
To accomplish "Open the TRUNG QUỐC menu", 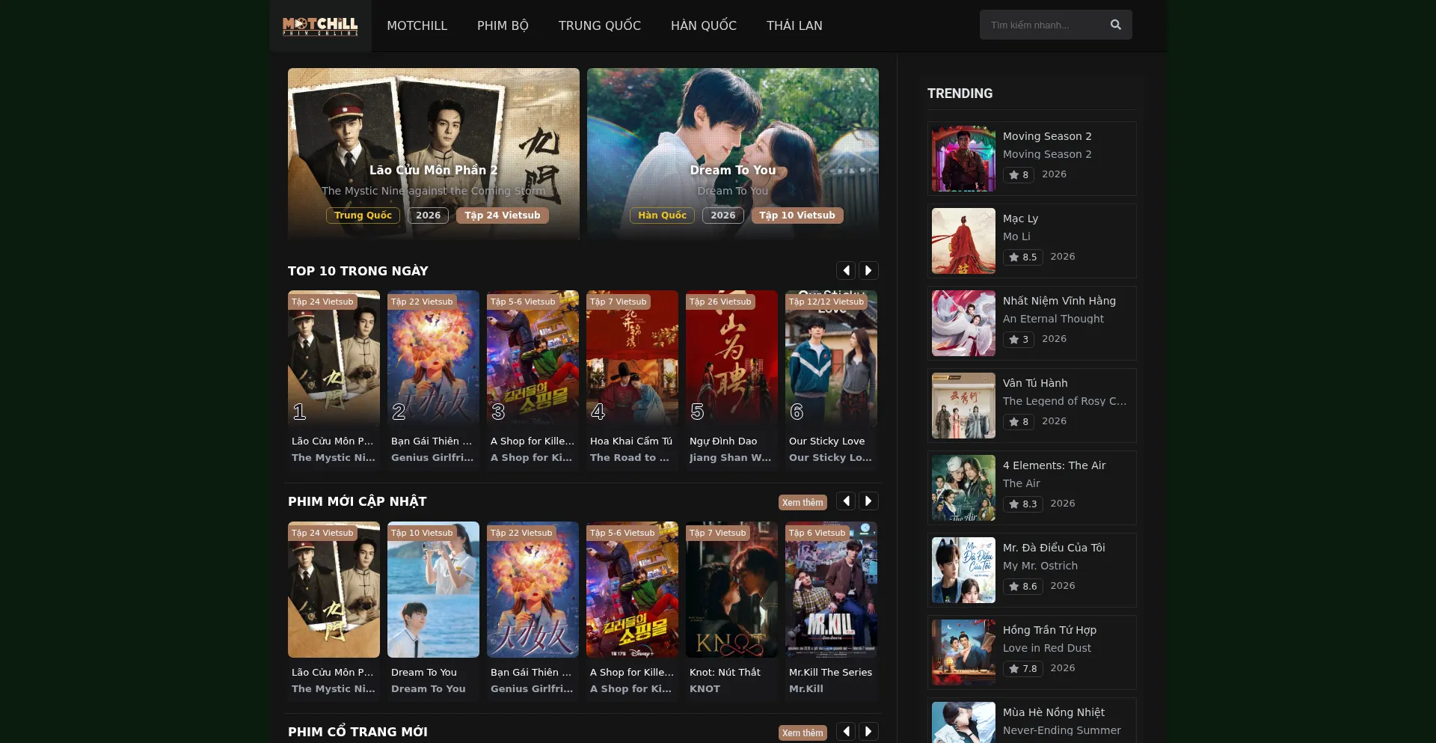I will tap(600, 25).
